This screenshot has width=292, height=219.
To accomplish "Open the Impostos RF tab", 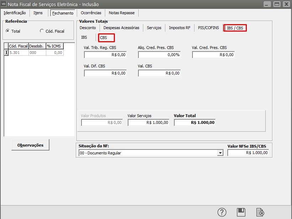I will tap(180, 28).
